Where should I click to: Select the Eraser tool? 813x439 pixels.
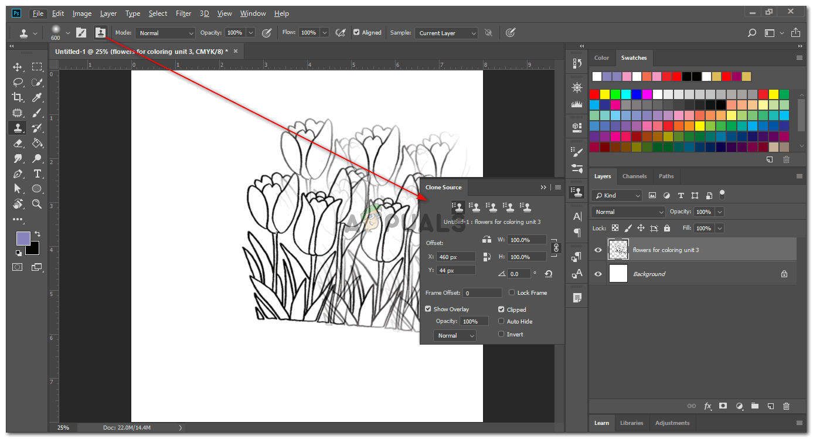(18, 143)
